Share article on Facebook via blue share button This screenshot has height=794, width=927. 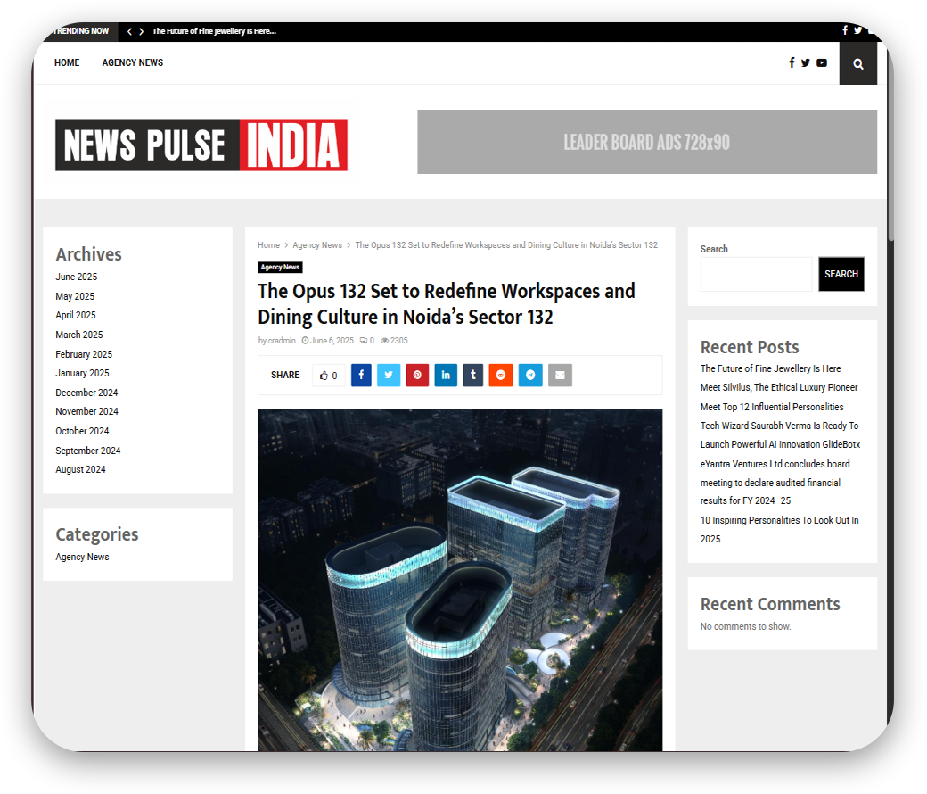361,376
